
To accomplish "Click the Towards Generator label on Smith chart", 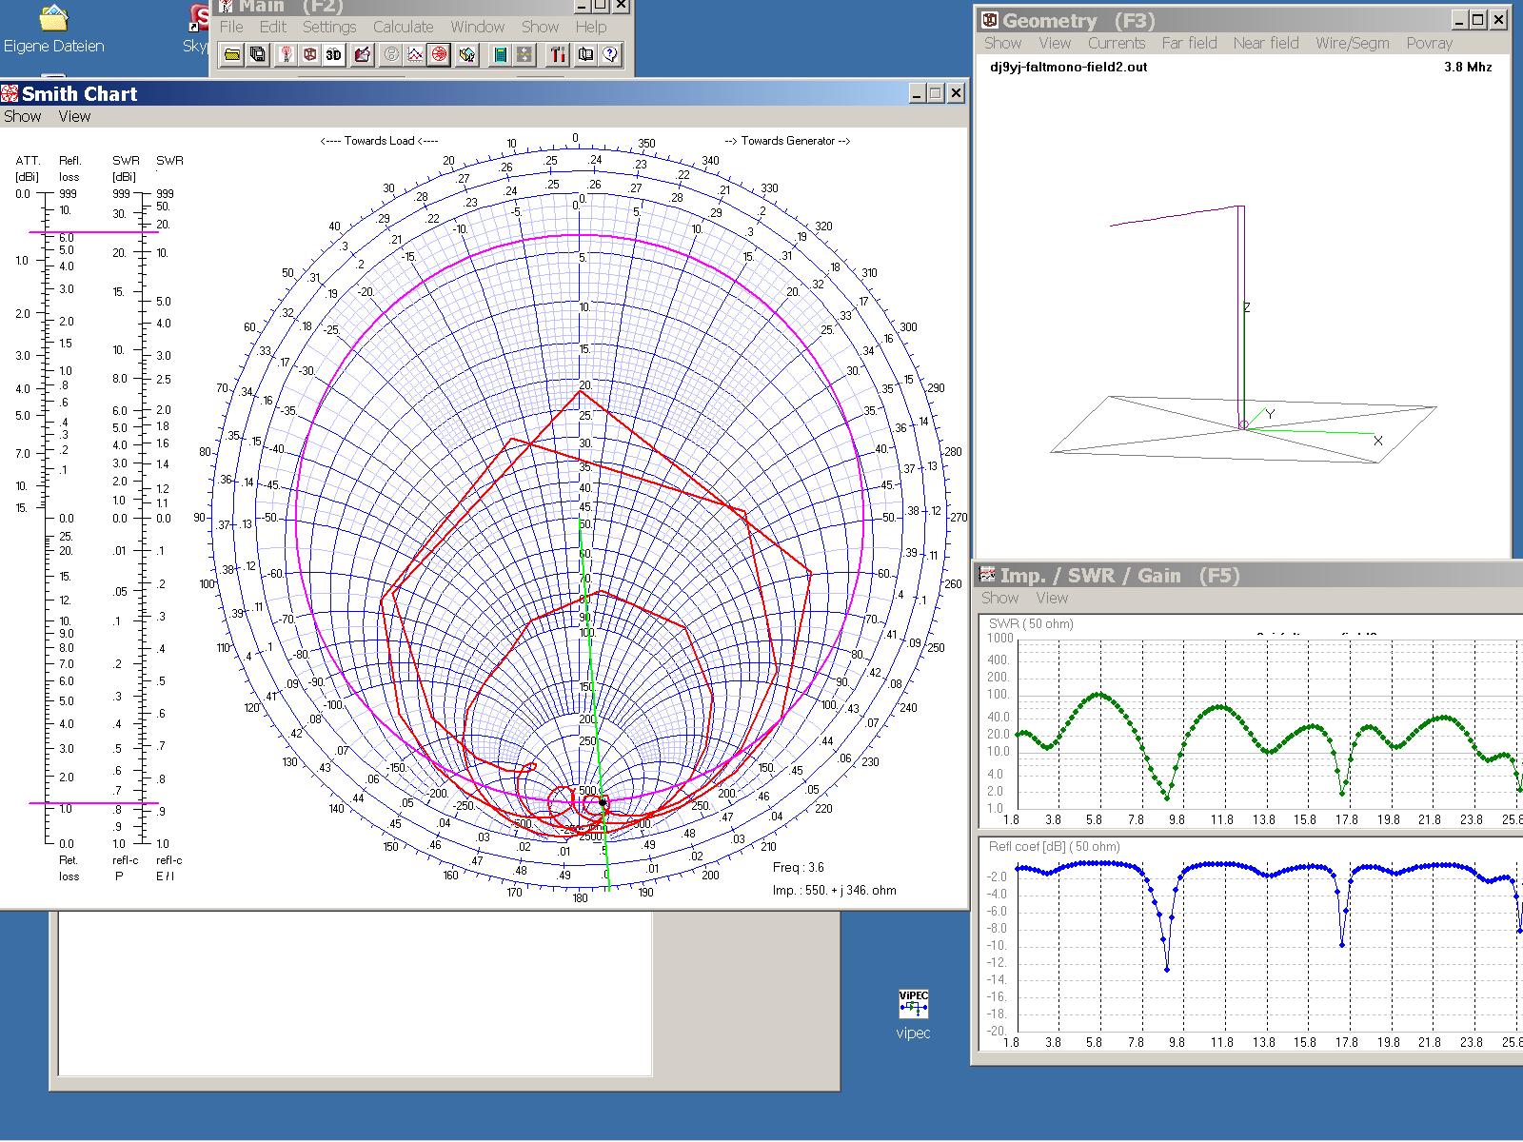I will (787, 141).
